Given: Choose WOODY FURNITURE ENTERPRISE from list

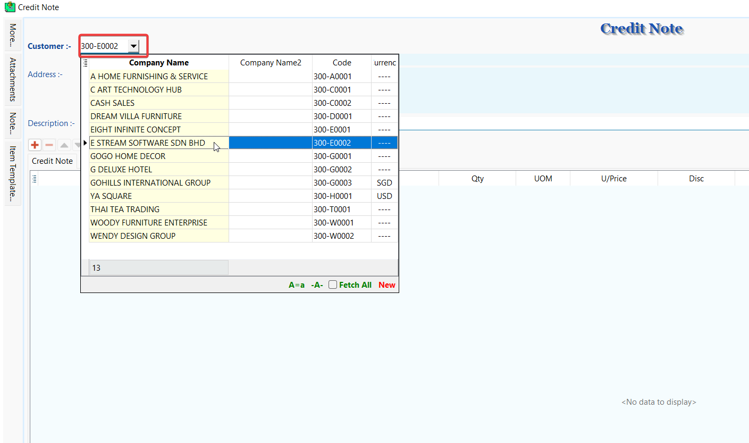Looking at the screenshot, I should (149, 223).
